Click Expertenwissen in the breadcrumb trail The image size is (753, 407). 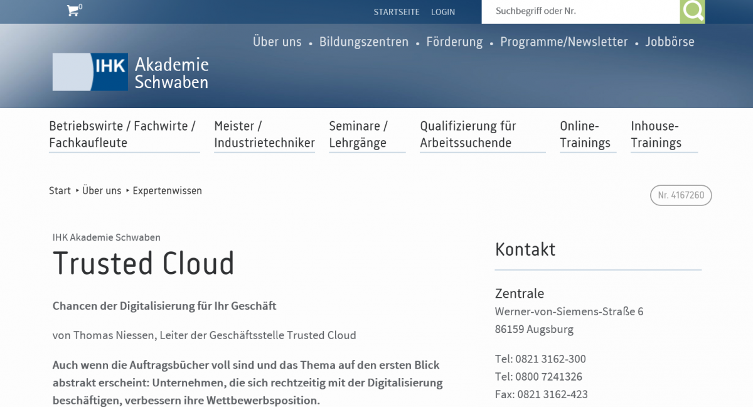pos(167,190)
